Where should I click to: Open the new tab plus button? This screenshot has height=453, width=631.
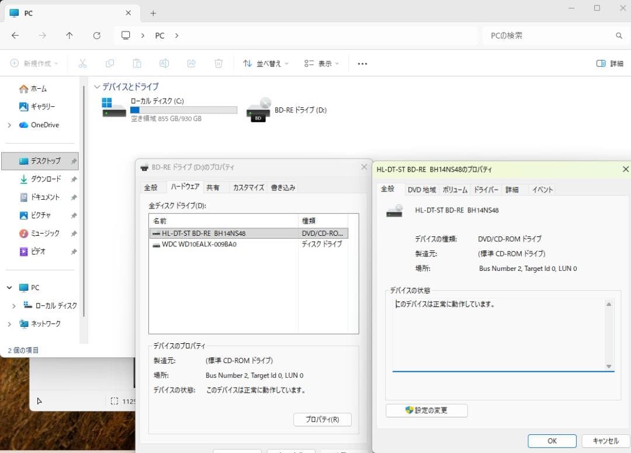[x=153, y=13]
